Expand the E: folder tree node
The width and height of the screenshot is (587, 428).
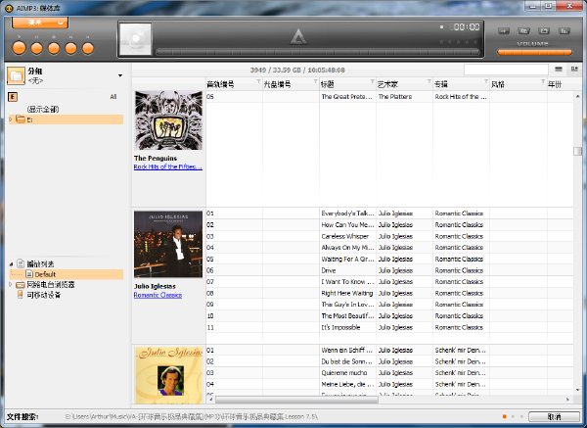(x=11, y=119)
